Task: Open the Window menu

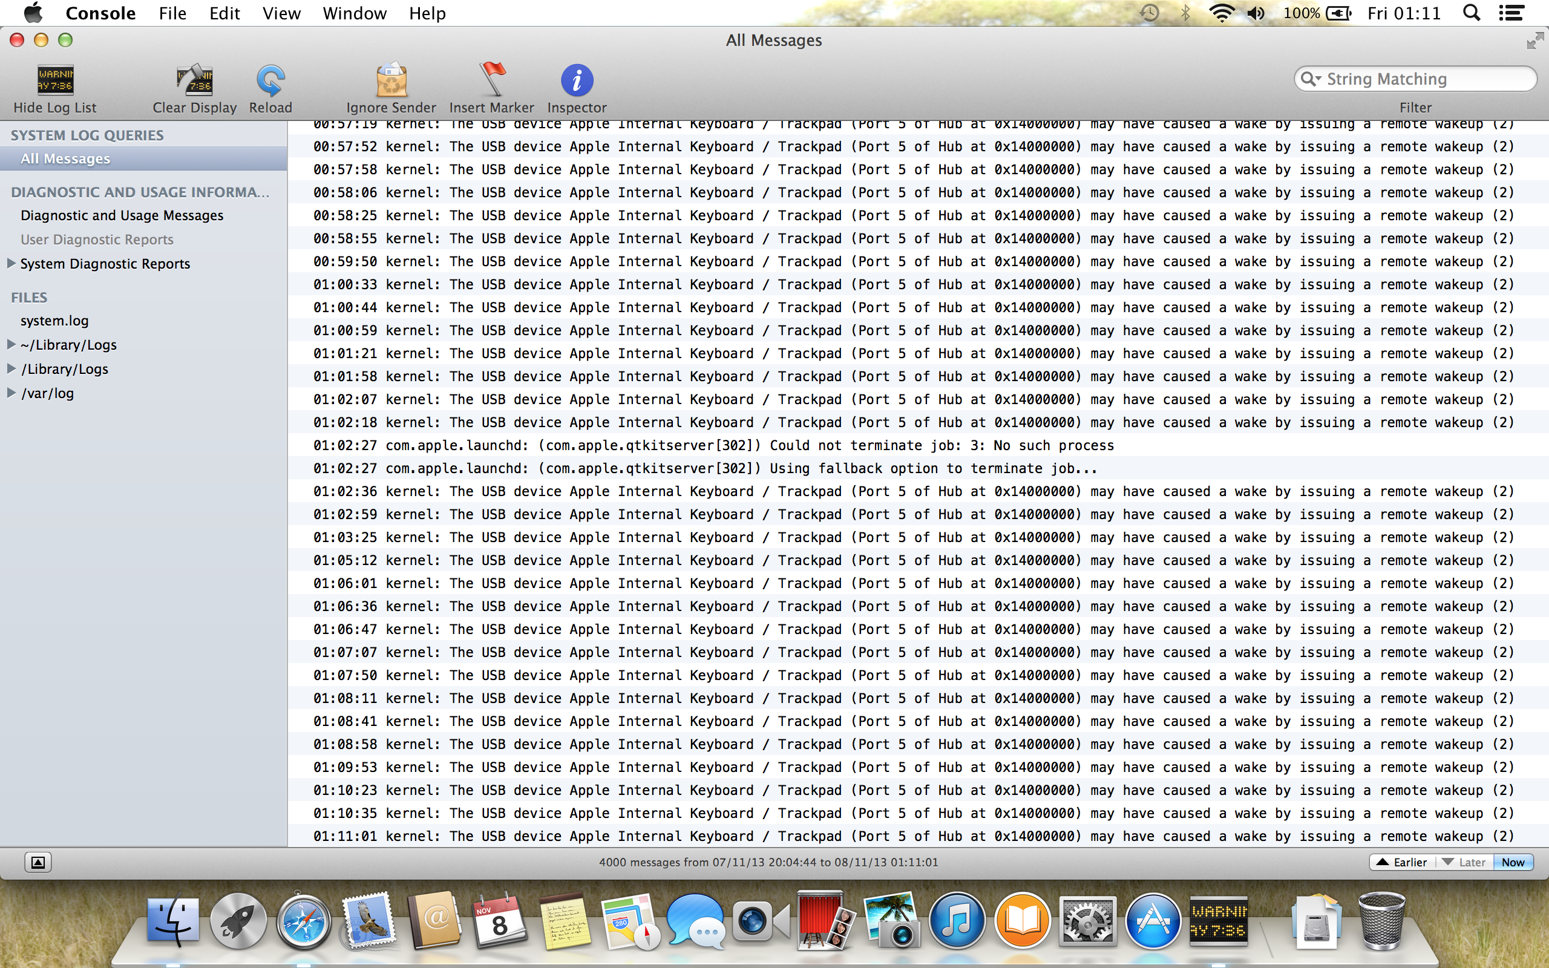Action: pyautogui.click(x=354, y=13)
